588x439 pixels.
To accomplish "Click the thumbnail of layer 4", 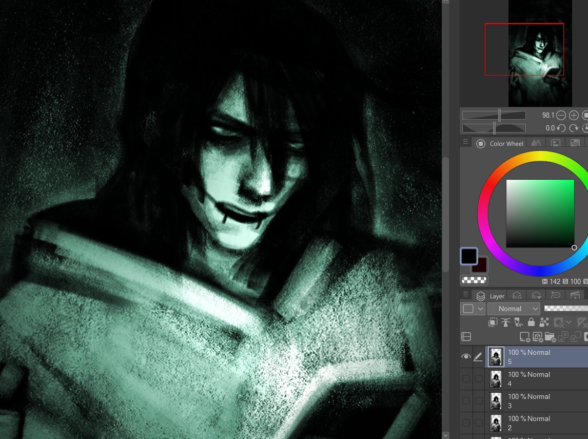I will pyautogui.click(x=496, y=378).
